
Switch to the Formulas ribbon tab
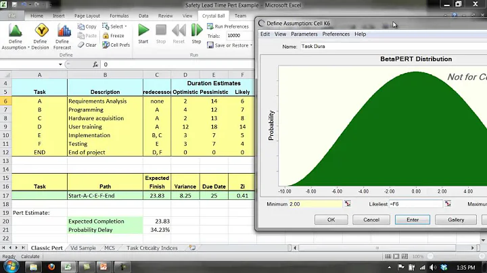click(119, 16)
